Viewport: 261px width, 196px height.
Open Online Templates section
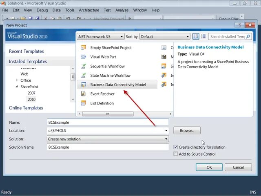(x=26, y=108)
